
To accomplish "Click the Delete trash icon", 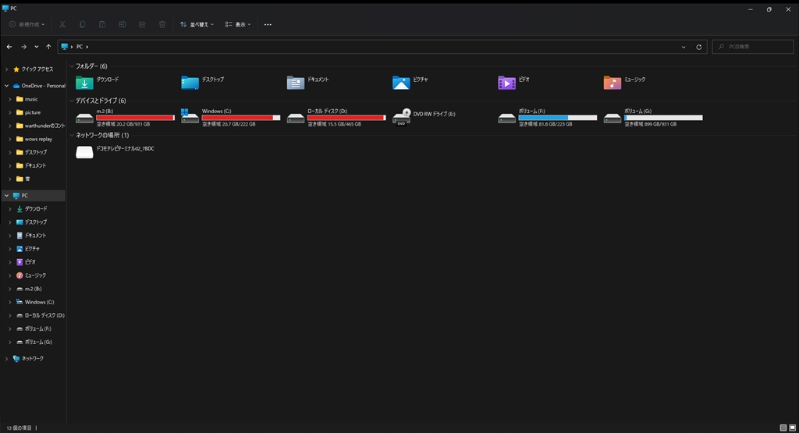I will coord(162,24).
